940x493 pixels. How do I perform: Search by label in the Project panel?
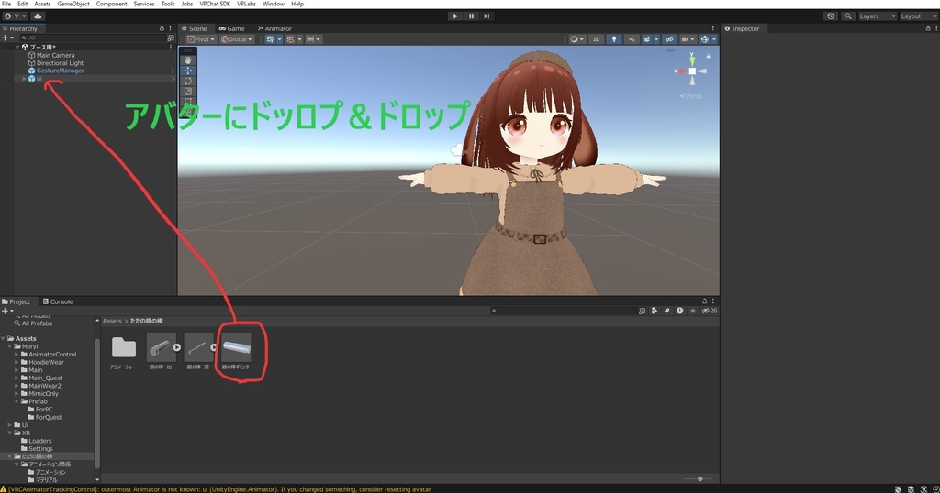(666, 311)
